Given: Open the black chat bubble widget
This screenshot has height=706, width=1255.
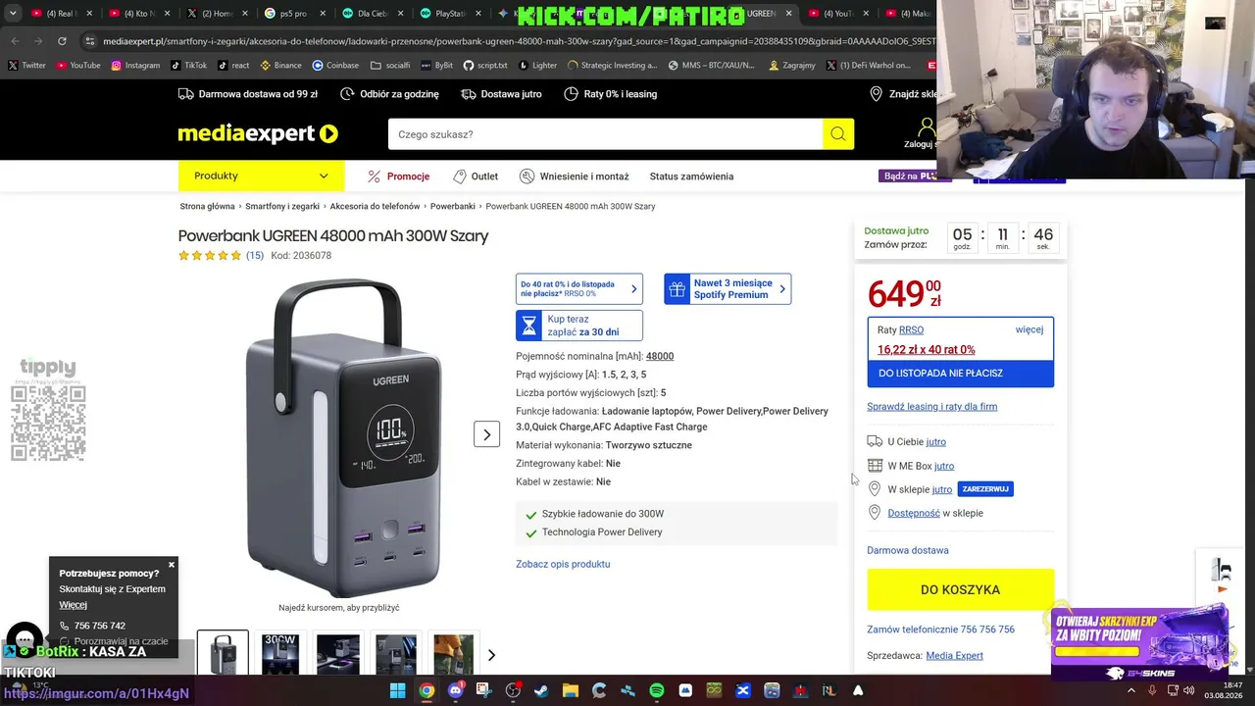Looking at the screenshot, I should 25,639.
